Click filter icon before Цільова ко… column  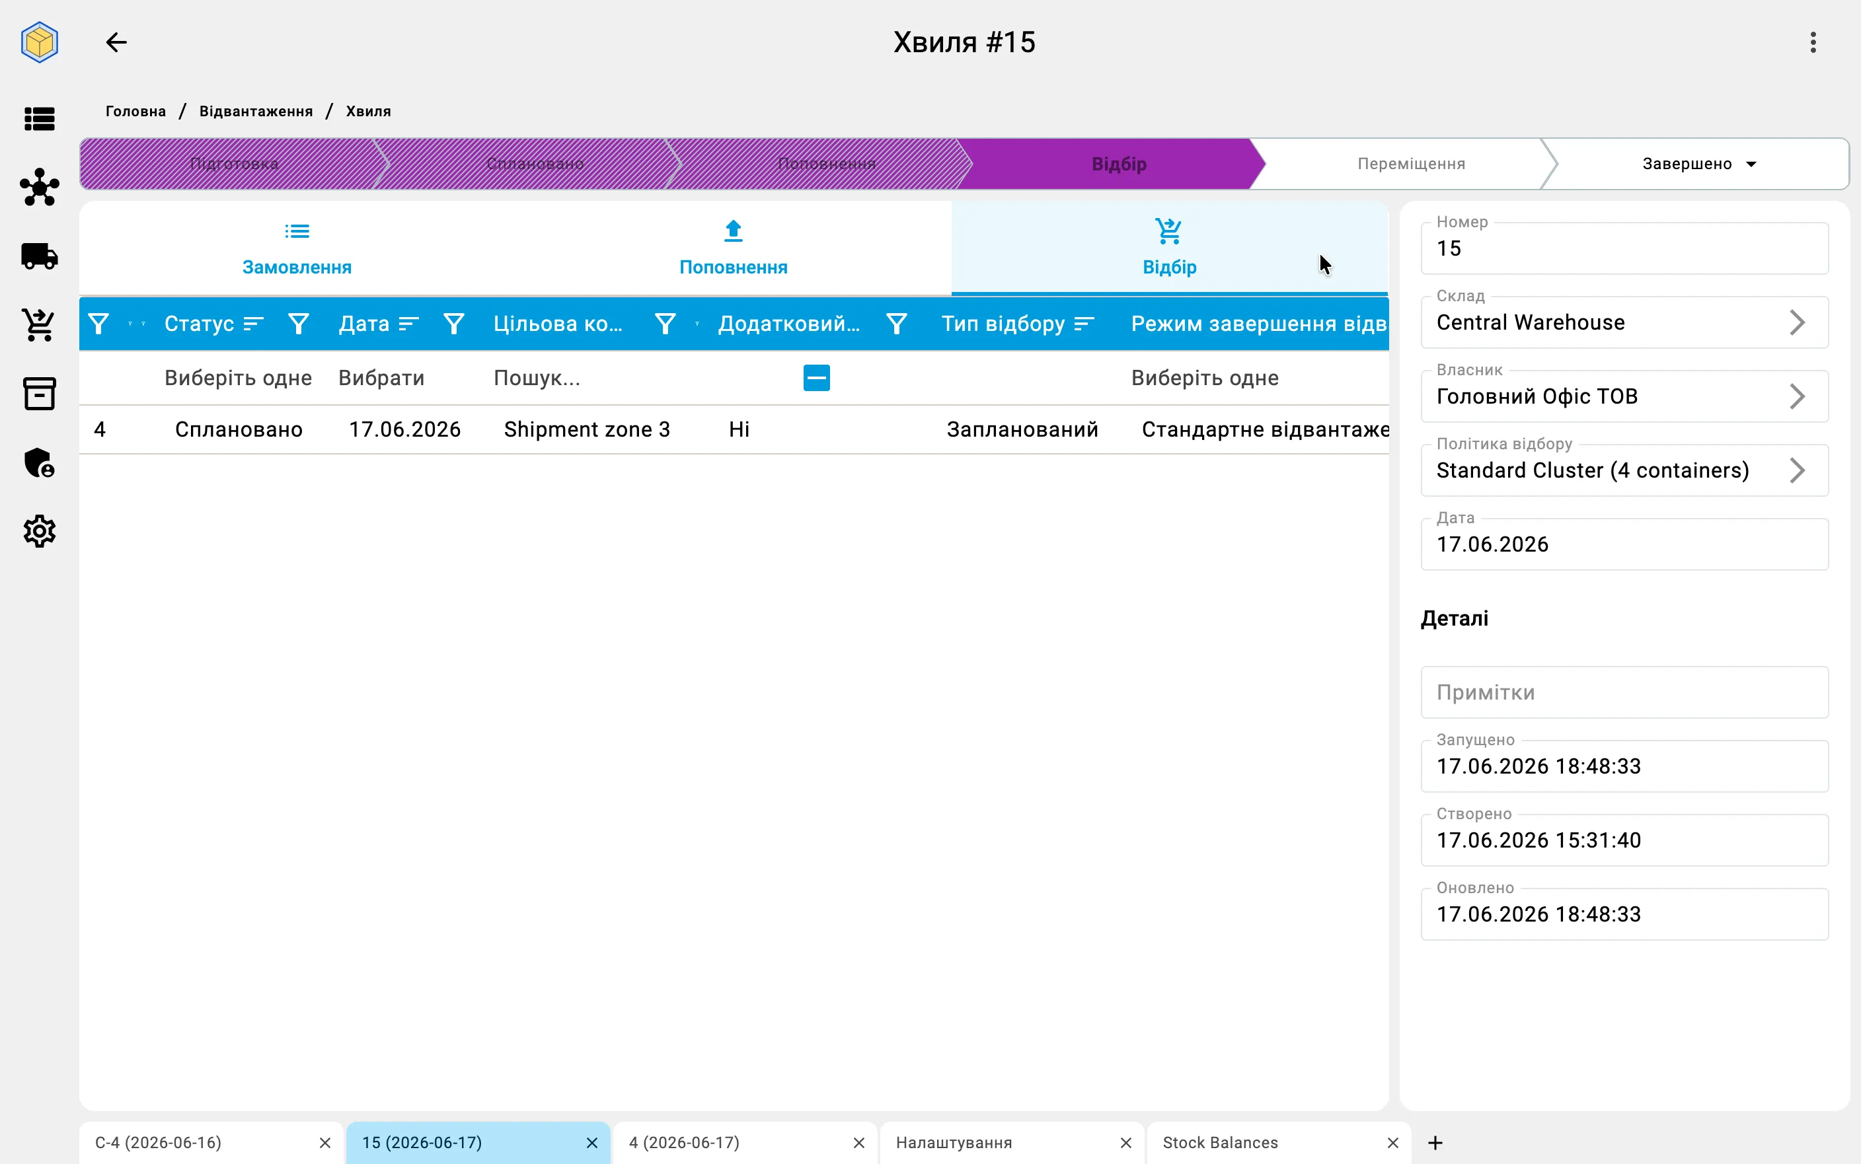[454, 324]
